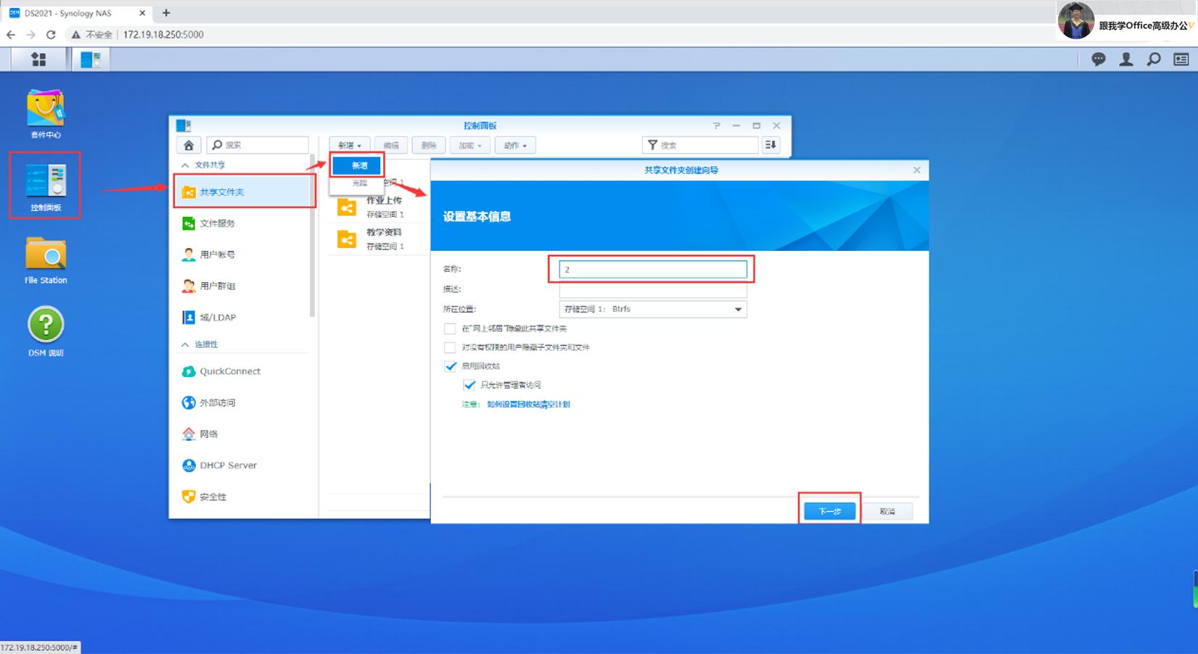The image size is (1198, 654).
Task: Open the 动作 toolbar dropdown
Action: click(x=515, y=145)
